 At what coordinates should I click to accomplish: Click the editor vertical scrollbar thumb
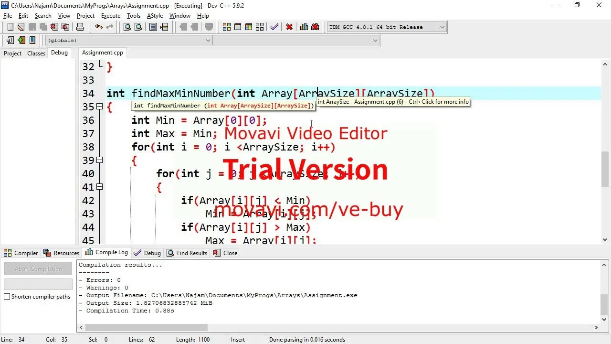pyautogui.click(x=605, y=168)
